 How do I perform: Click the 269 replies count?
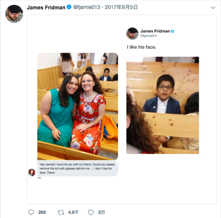(42, 212)
